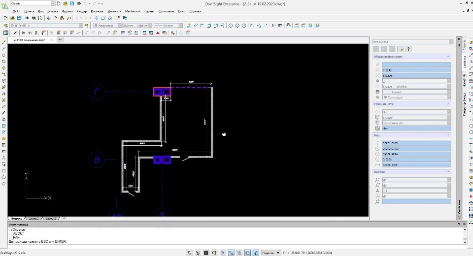This screenshot has width=473, height=256.
Task: Open the Mechanical menu
Action: [x=132, y=11]
